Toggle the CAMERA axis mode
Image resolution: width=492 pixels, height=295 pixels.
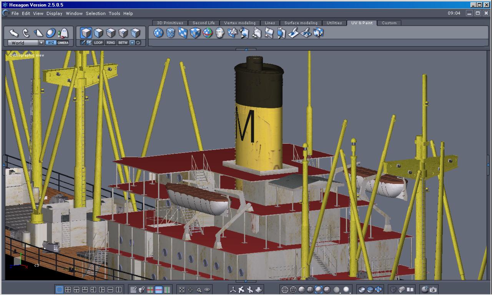[x=63, y=43]
